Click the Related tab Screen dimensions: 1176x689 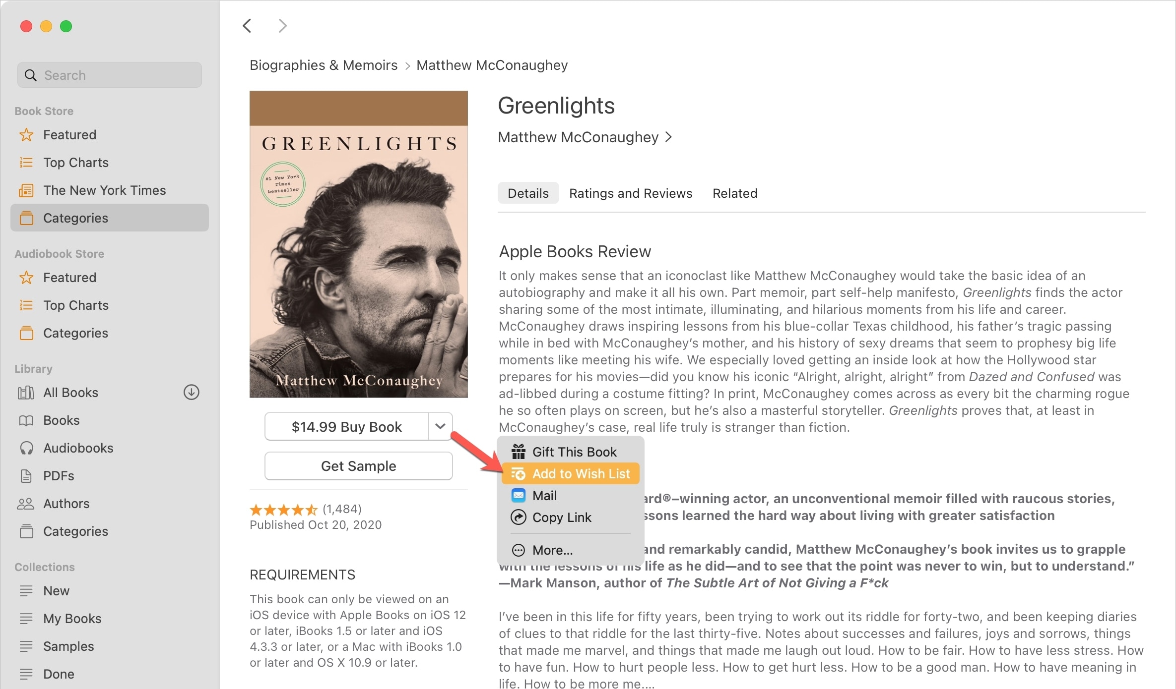pos(734,193)
